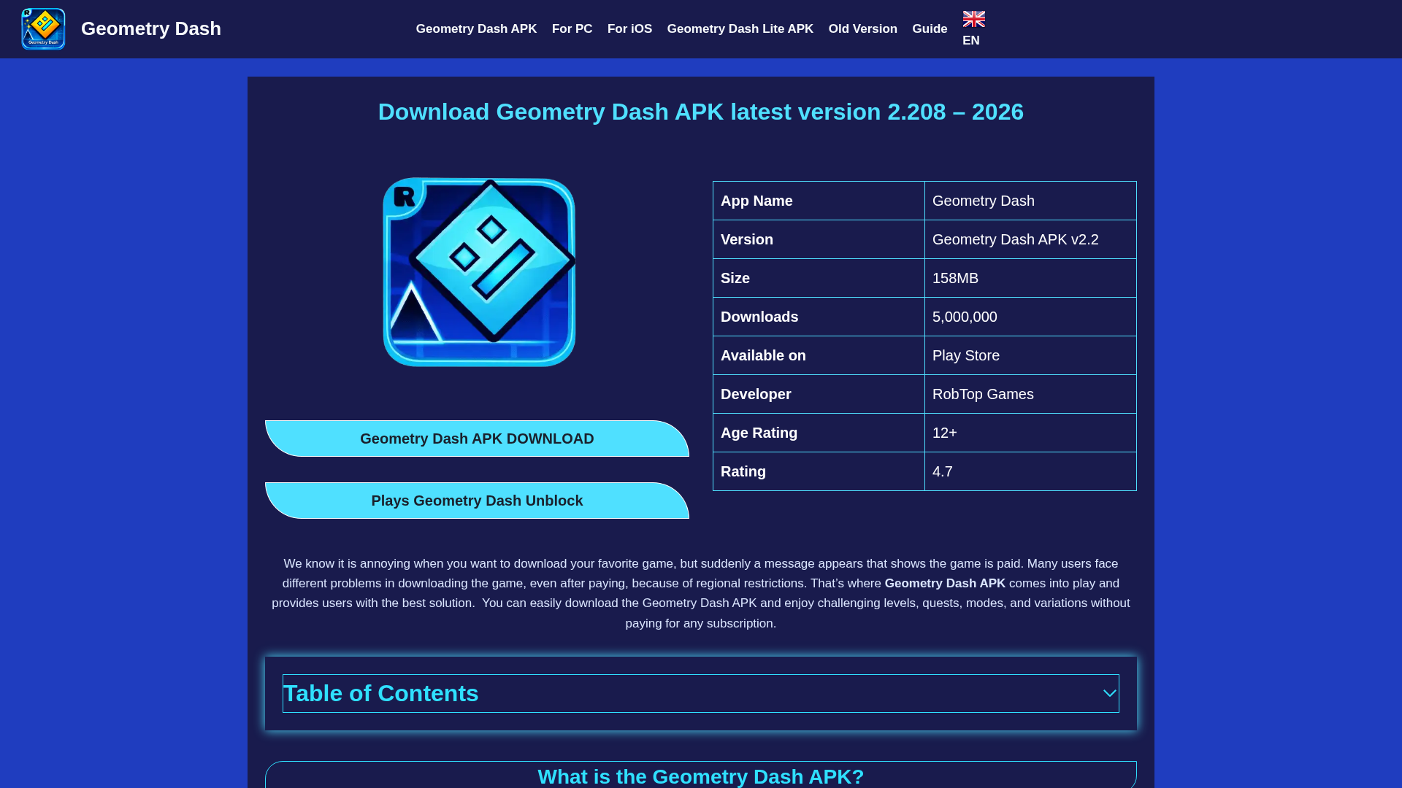The image size is (1402, 788).
Task: Click the Geometry Dash APK DOWNLOAD button
Action: 477,439
